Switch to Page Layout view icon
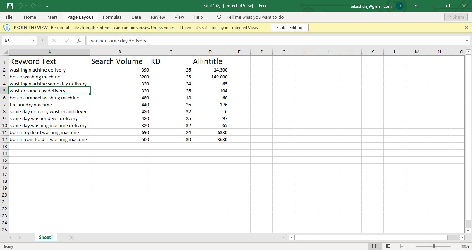 pyautogui.click(x=389, y=246)
